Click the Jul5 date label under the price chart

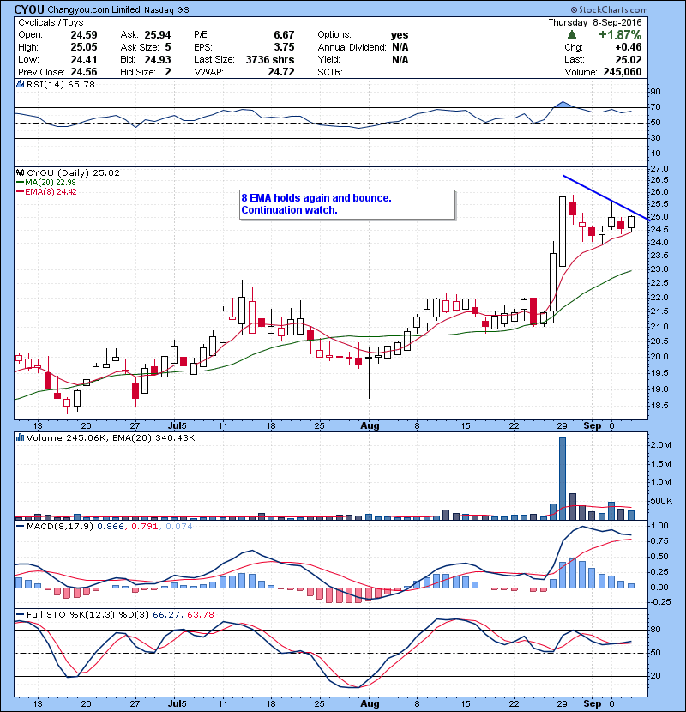[177, 426]
